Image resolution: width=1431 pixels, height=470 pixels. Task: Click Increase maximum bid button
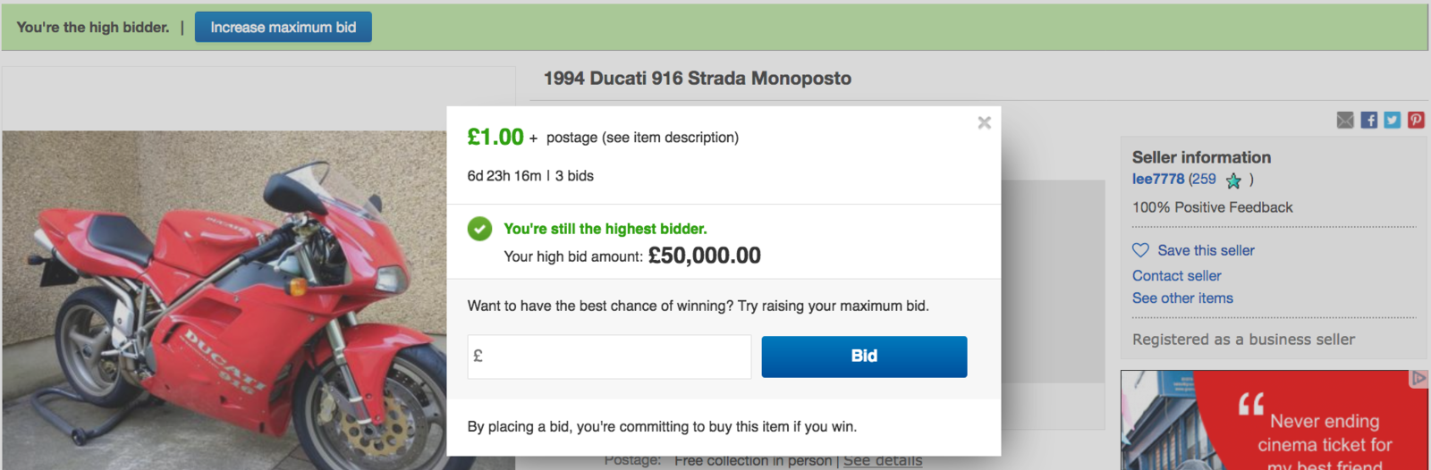click(x=283, y=27)
